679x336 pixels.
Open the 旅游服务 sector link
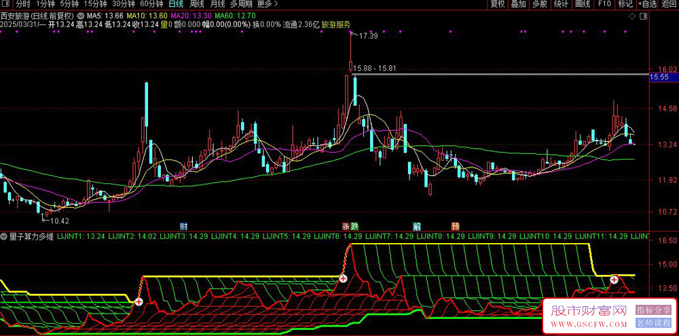coord(336,24)
